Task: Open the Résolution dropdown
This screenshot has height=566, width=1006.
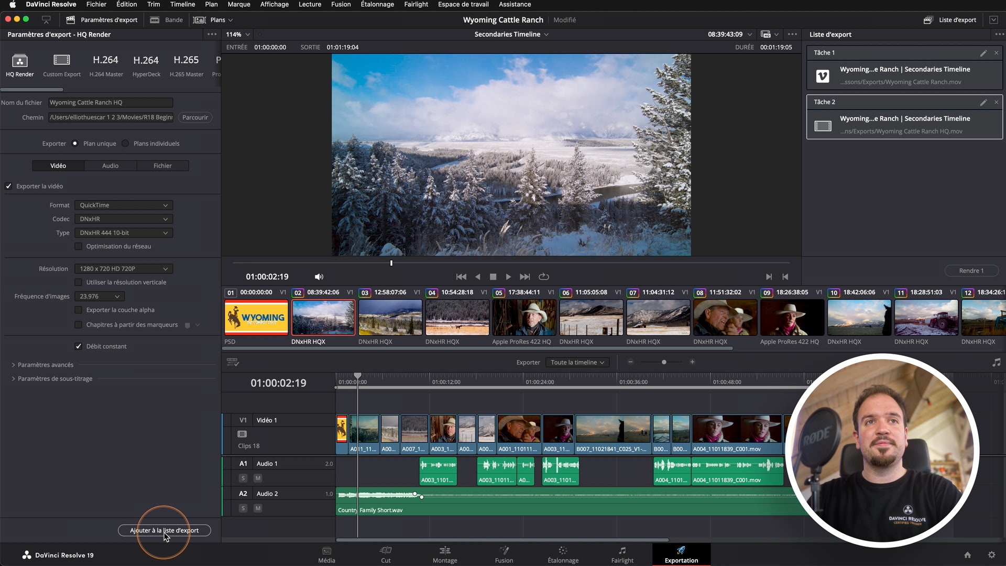Action: (x=123, y=269)
